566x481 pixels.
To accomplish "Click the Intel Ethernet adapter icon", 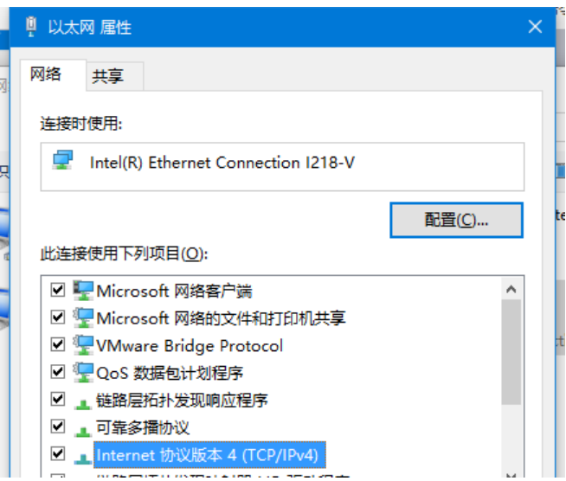I will coord(63,160).
